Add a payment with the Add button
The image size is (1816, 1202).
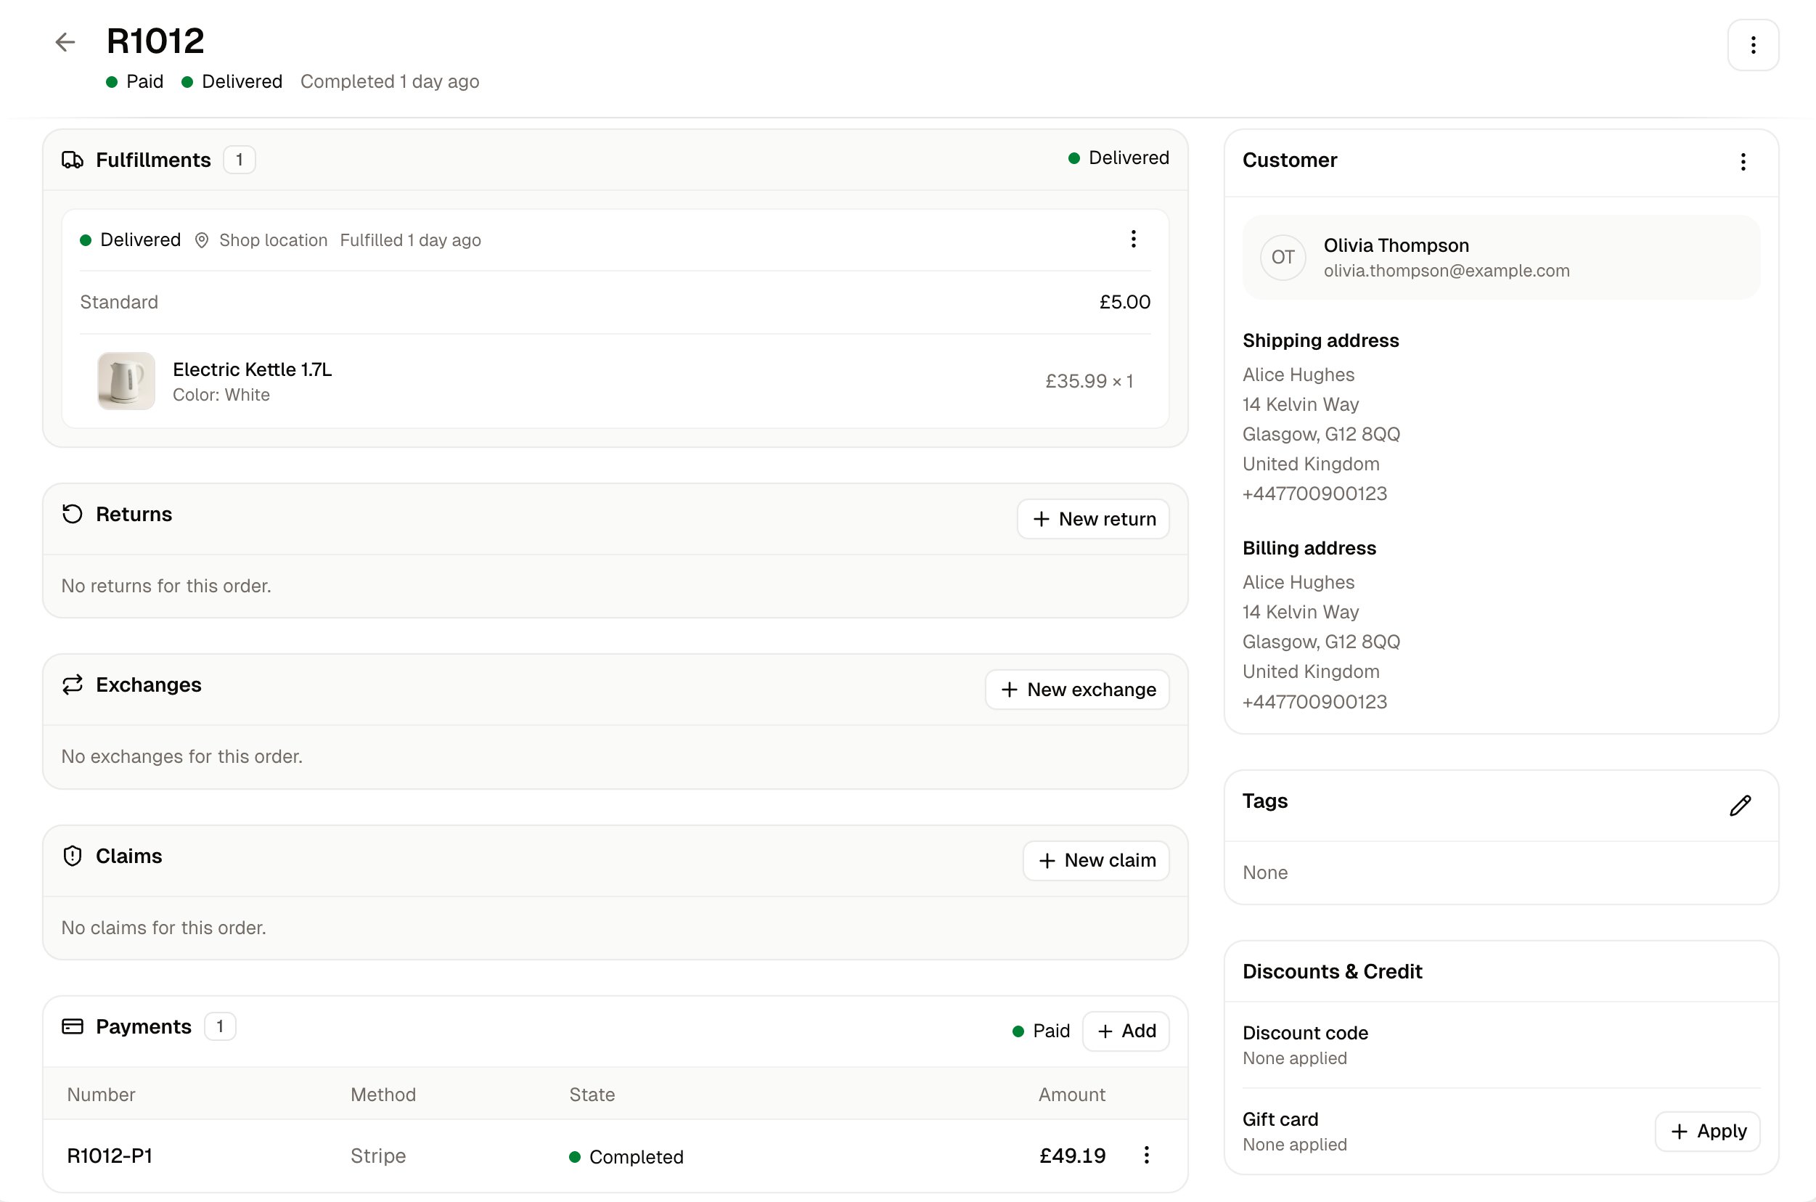[1125, 1031]
